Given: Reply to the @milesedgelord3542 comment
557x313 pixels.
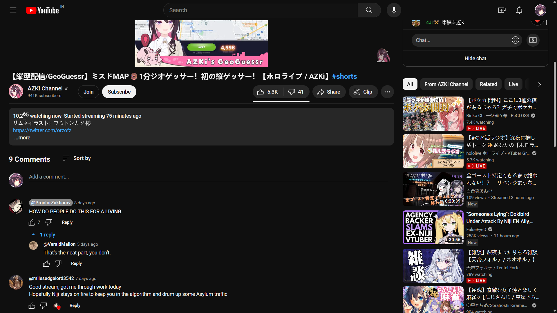Looking at the screenshot, I should (x=75, y=305).
